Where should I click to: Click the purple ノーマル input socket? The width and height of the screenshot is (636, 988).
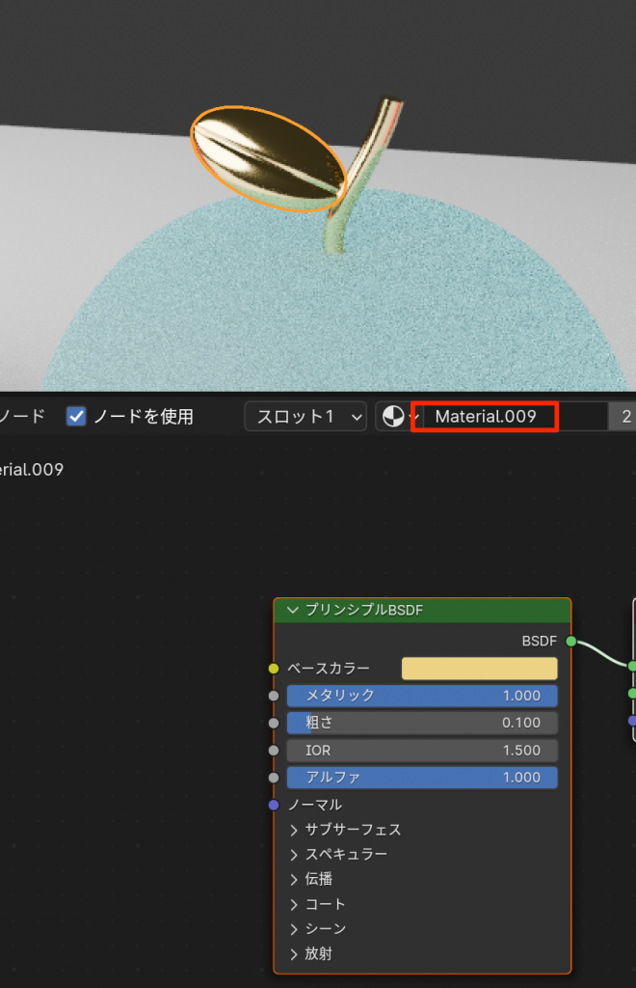tap(274, 805)
